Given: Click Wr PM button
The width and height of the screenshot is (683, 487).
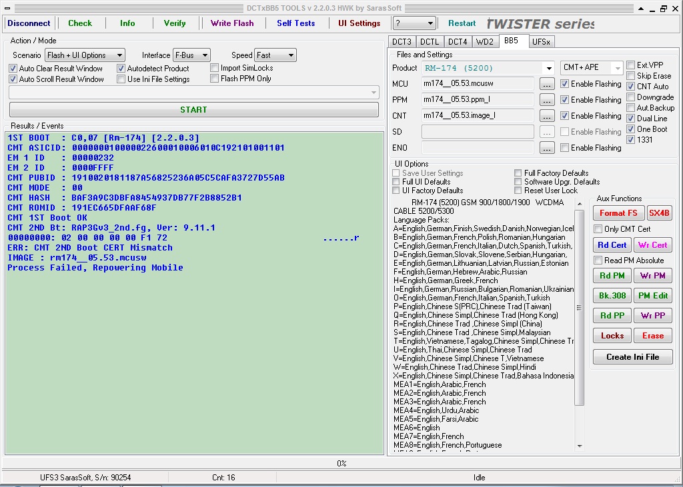Looking at the screenshot, I should (653, 276).
